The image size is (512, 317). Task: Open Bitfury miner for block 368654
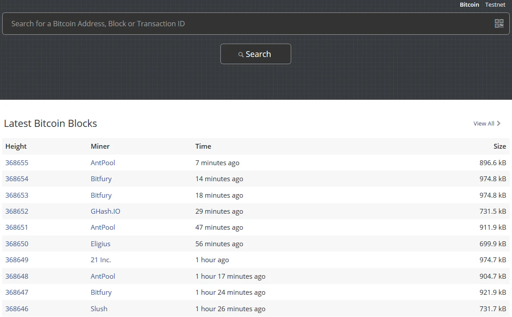(101, 179)
